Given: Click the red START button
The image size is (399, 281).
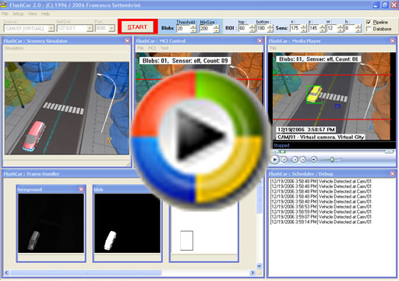Looking at the screenshot, I should [137, 27].
